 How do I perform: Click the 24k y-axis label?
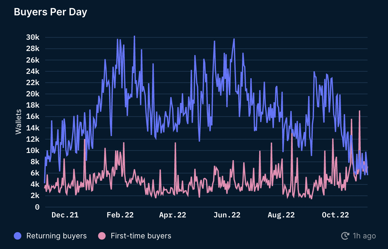[33, 71]
